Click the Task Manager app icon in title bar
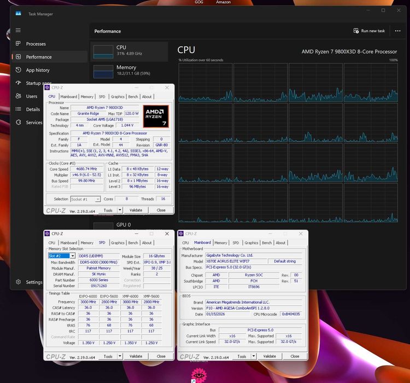 pyautogui.click(x=18, y=14)
